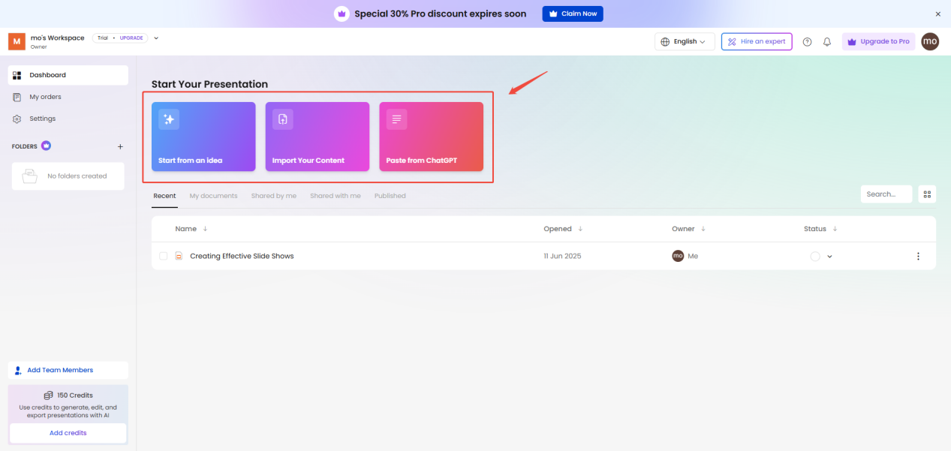Open the Shared with me tab
The width and height of the screenshot is (951, 451).
pos(335,196)
